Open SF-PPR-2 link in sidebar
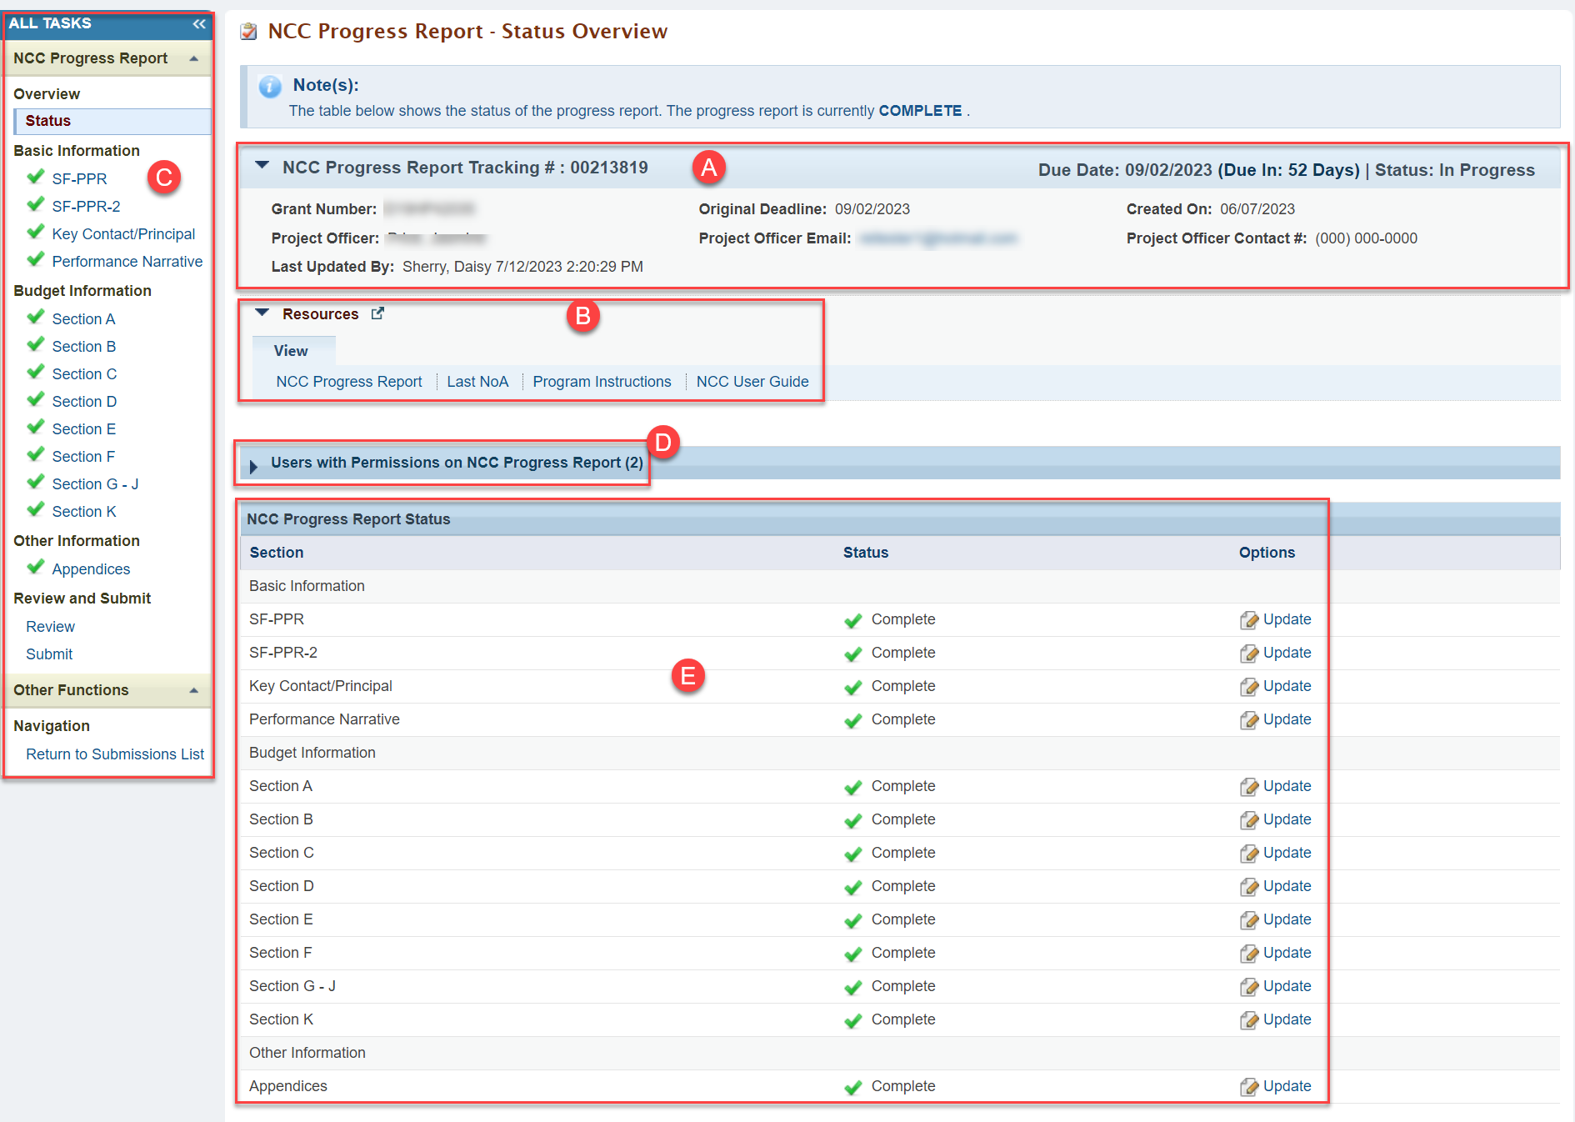Viewport: 1575px width, 1122px height. [x=86, y=207]
